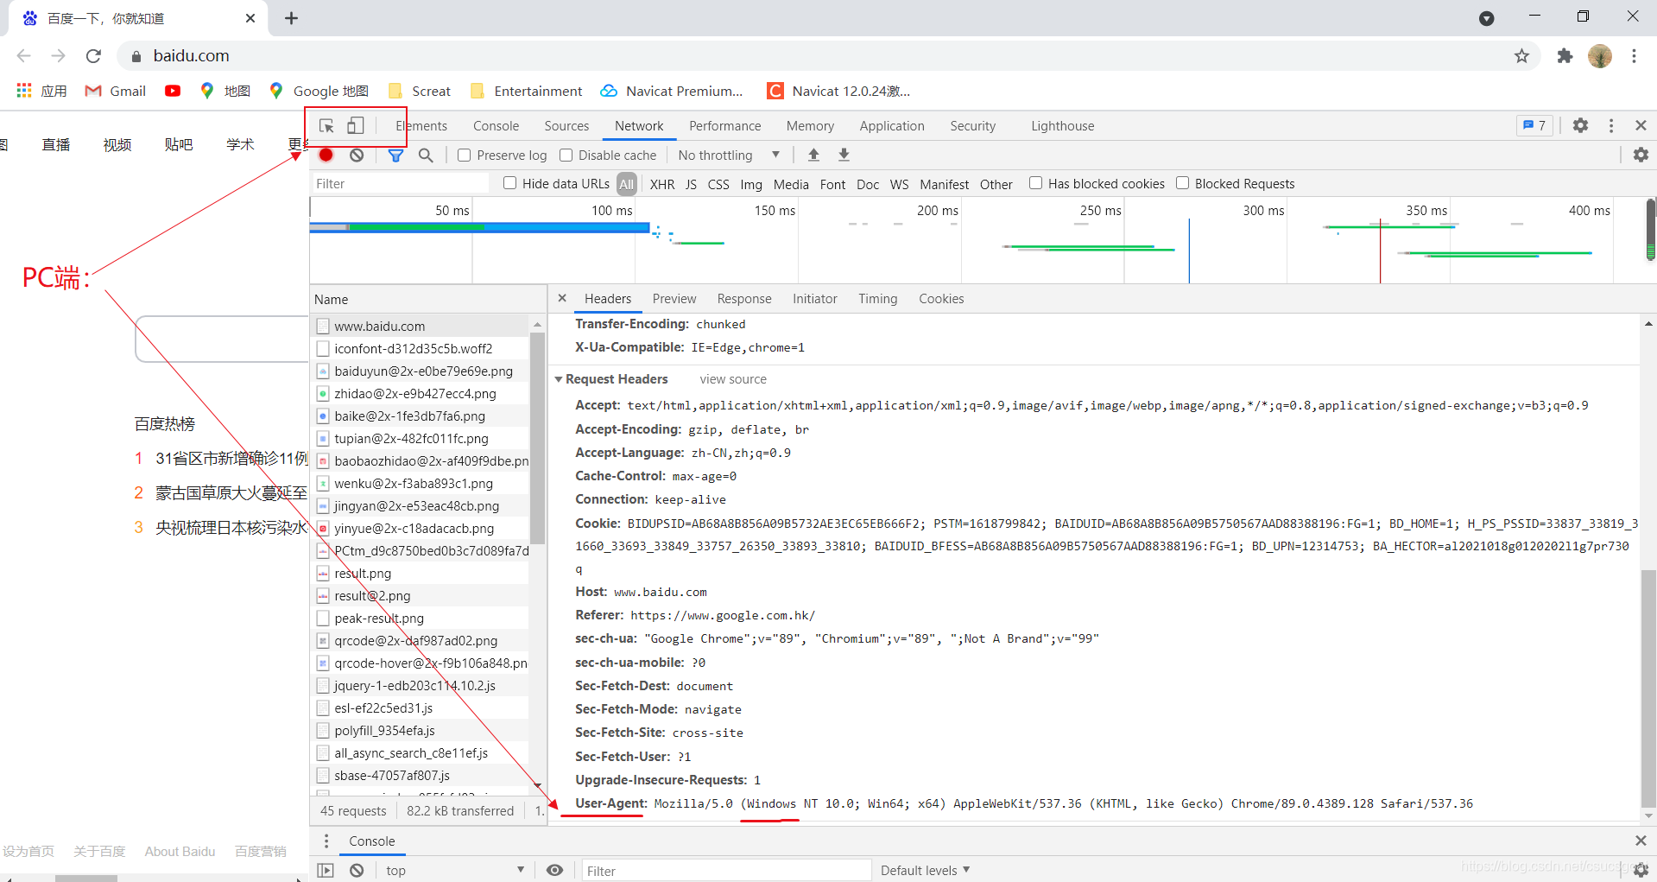Viewport: 1657px width, 882px height.
Task: Open Network settings gear icon
Action: [1641, 155]
